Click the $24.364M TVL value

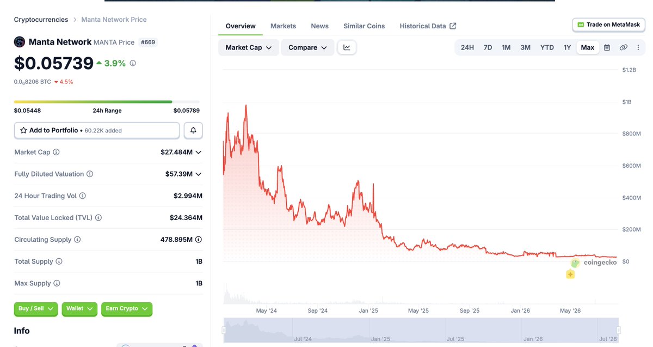point(186,218)
